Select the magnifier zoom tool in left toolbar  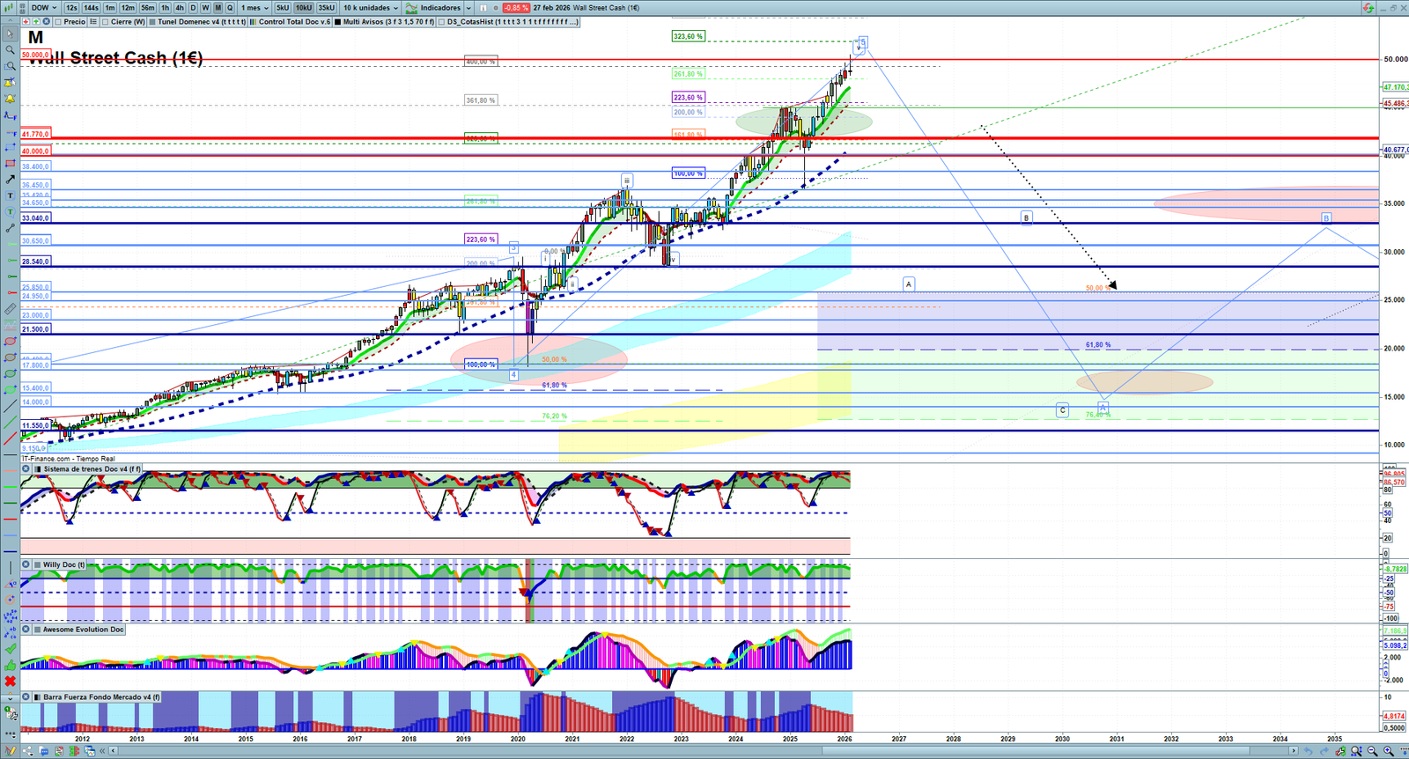11,50
